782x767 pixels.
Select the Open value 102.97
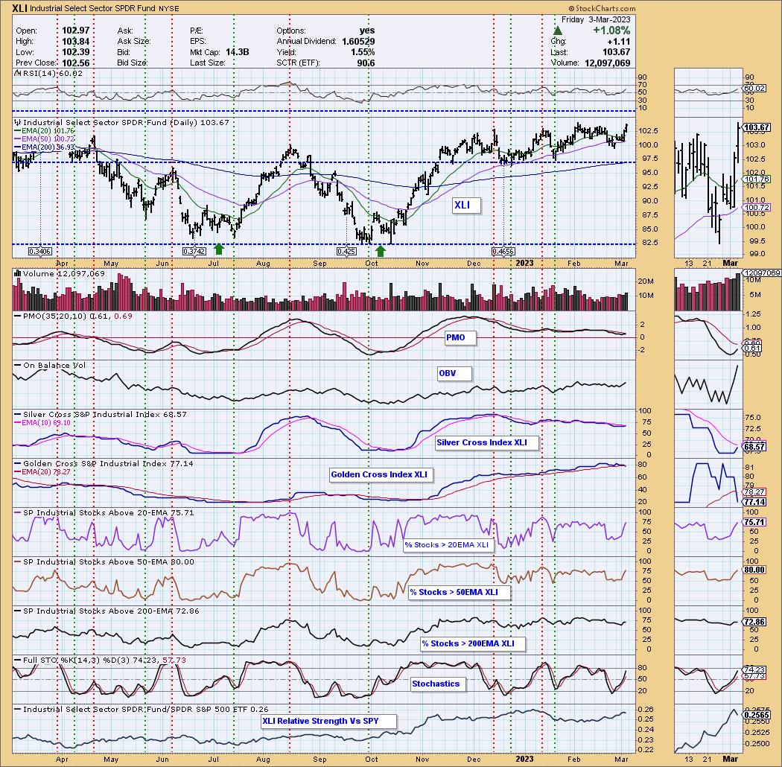(x=75, y=31)
